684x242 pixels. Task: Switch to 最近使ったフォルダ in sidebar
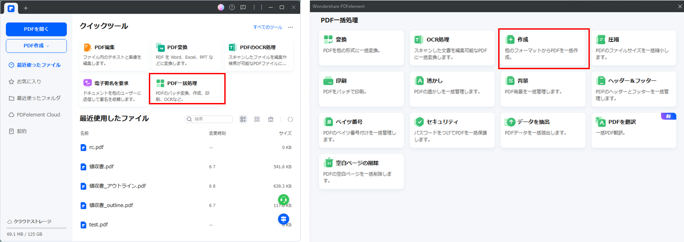point(35,98)
